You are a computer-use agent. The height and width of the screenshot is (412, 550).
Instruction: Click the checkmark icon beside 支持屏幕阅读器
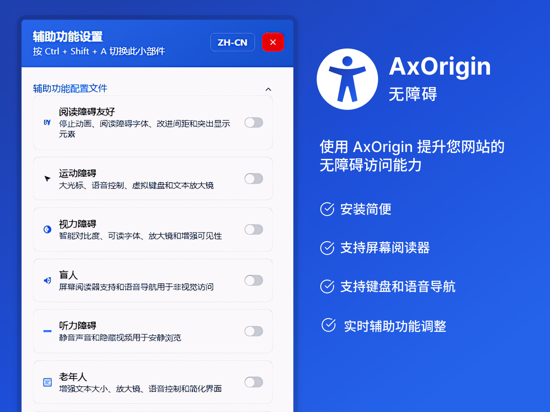click(327, 248)
